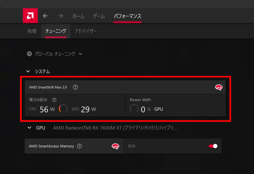Select the チューニング sub-tab

56,31
